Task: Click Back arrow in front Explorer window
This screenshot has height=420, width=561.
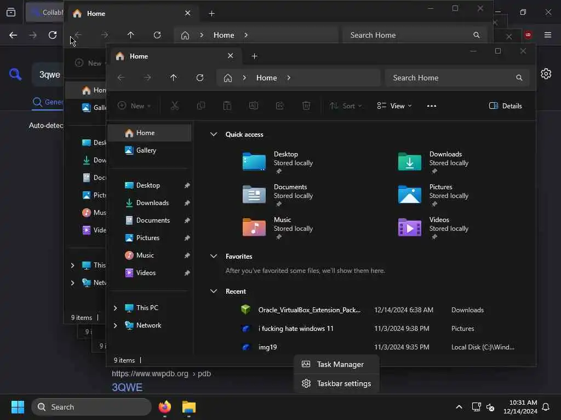Action: [121, 78]
